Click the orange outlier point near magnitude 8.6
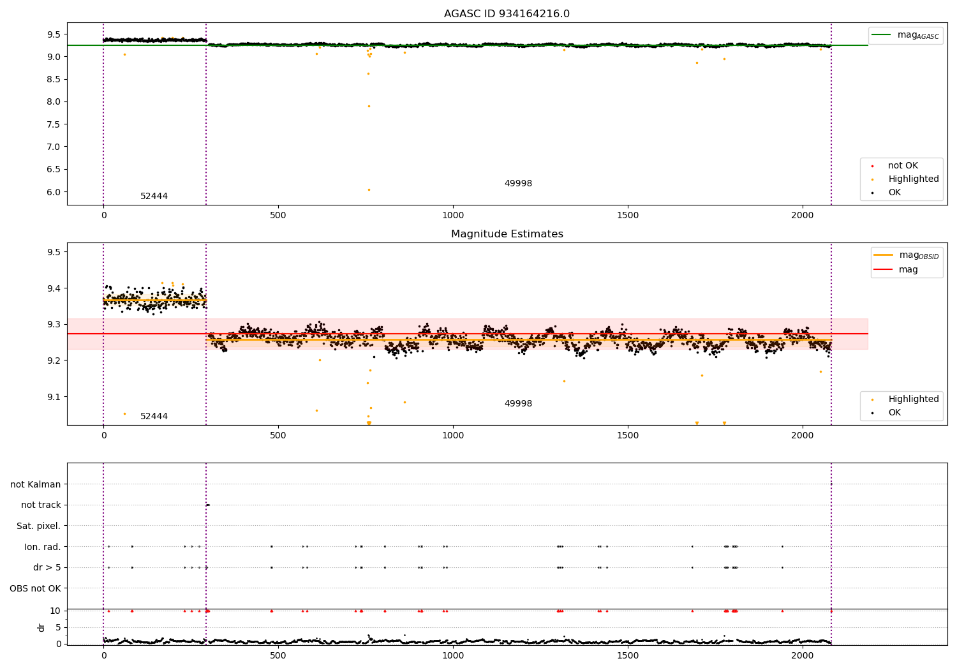 click(368, 73)
